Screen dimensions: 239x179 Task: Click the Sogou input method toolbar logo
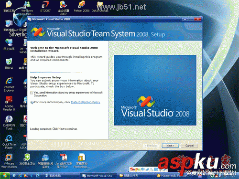click(135, 169)
